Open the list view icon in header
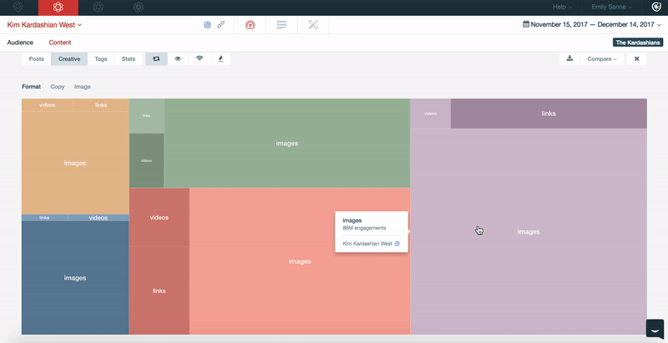Image resolution: width=668 pixels, height=343 pixels. click(281, 25)
